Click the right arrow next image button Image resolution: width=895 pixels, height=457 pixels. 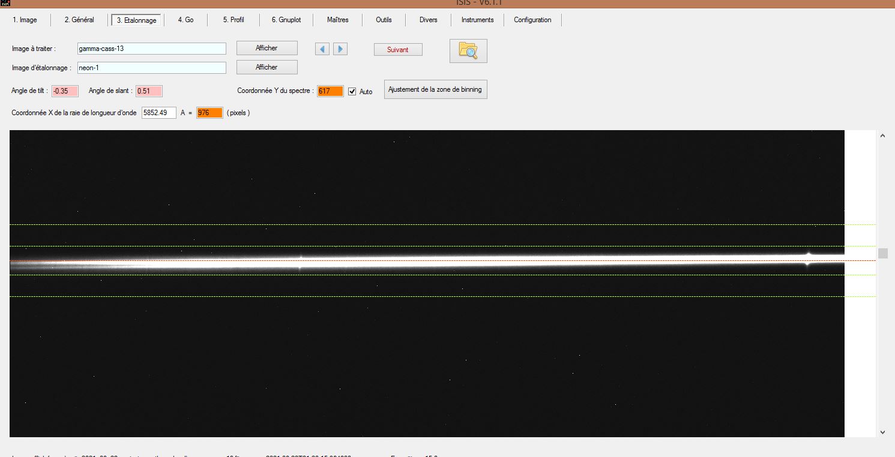point(340,49)
